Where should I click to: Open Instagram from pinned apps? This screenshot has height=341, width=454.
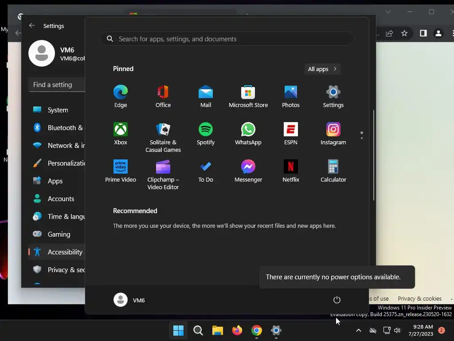coord(333,134)
